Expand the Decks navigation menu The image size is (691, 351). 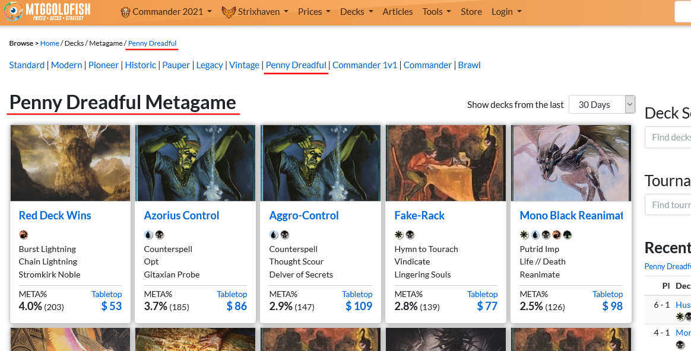point(356,12)
